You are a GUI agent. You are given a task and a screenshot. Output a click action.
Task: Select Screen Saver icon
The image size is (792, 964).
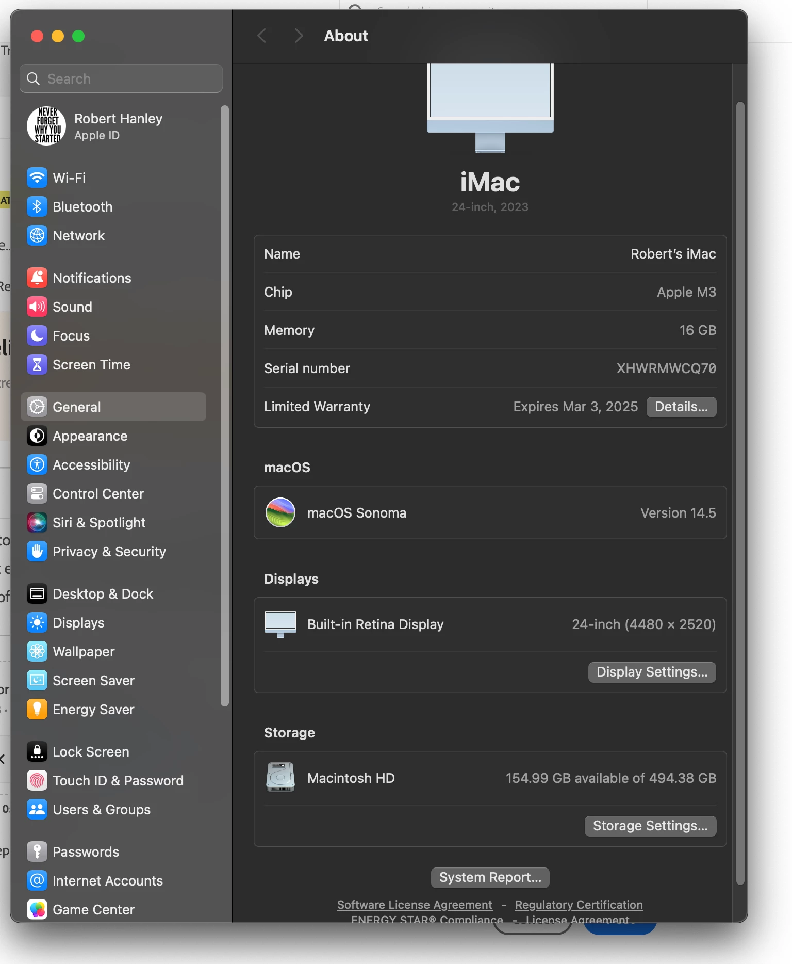pyautogui.click(x=37, y=681)
